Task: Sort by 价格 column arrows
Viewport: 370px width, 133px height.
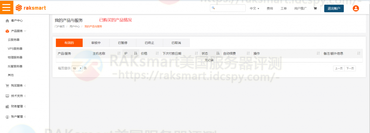Action: point(157,53)
